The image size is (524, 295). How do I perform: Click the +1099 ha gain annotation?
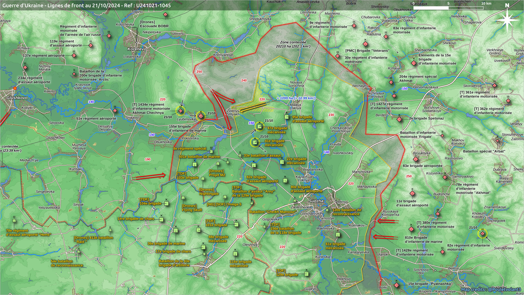pyautogui.click(x=296, y=98)
